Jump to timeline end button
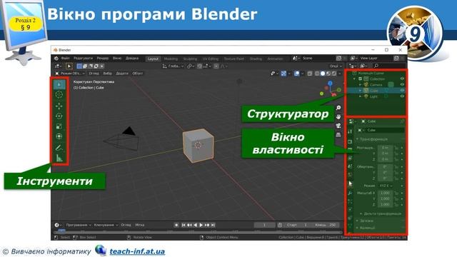 pyautogui.click(x=213, y=225)
